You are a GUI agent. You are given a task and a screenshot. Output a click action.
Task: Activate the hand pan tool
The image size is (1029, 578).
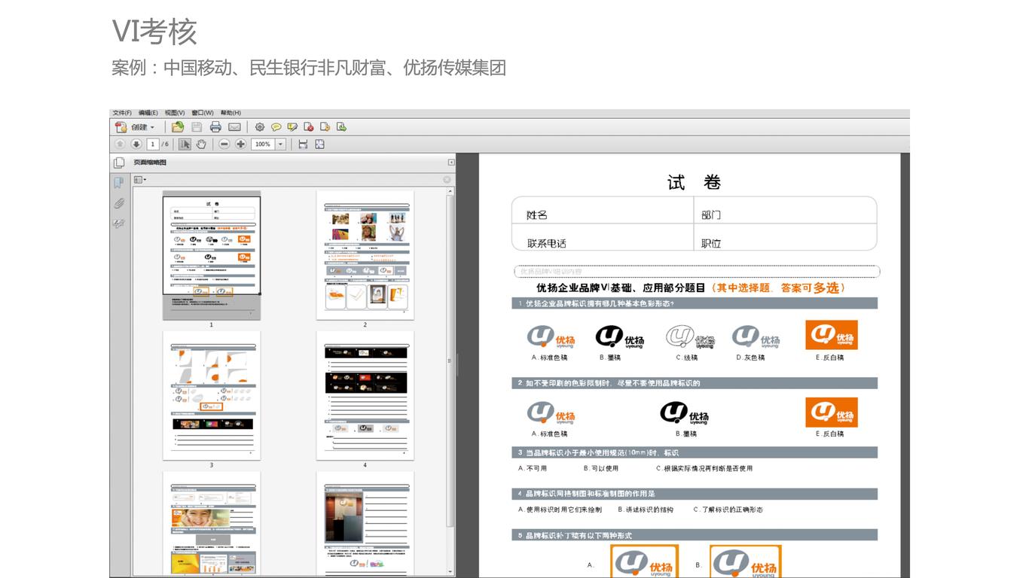point(201,144)
